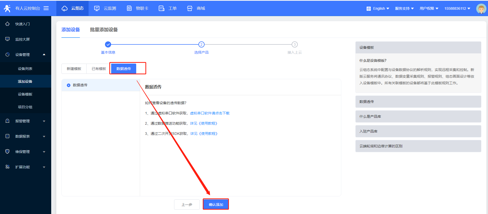Open 物联卡 via its SIM card icon
This screenshot has width=488, height=214.
click(x=129, y=8)
